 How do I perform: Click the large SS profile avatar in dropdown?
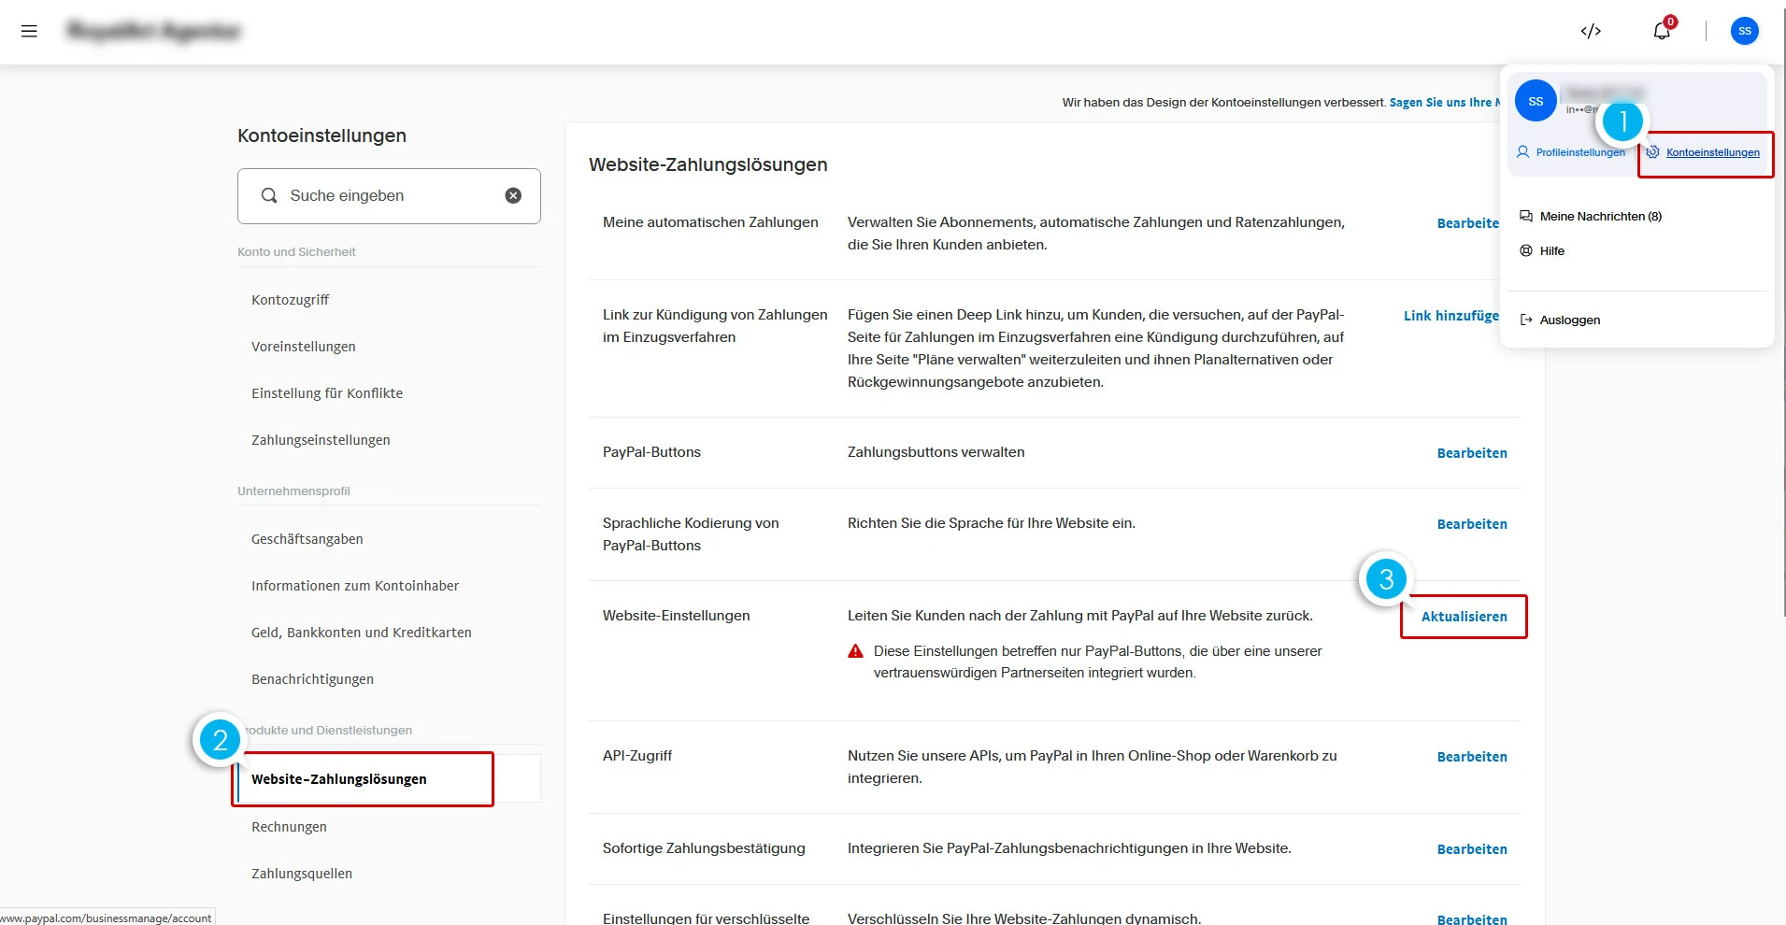tap(1536, 101)
